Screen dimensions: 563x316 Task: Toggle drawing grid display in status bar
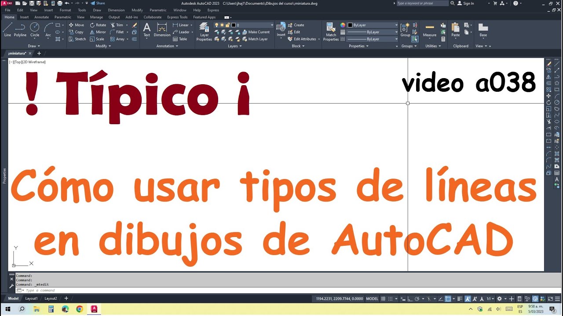coord(383,299)
